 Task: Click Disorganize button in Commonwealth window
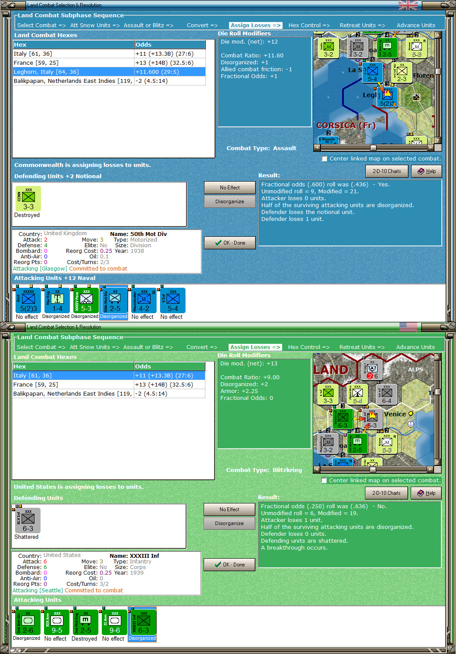click(x=230, y=201)
